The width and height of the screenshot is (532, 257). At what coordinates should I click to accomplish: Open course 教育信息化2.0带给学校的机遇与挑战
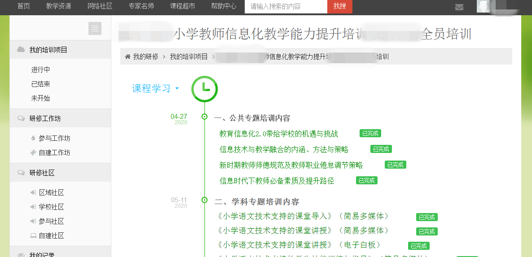[278, 134]
